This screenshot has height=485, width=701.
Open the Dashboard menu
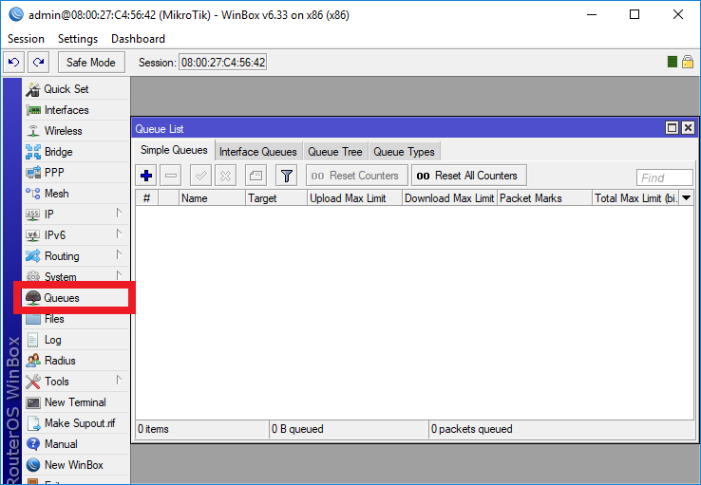click(138, 39)
